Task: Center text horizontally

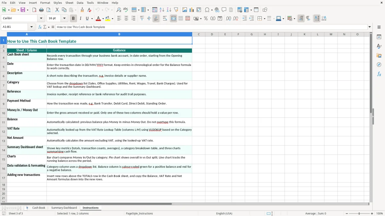Action: [126, 19]
